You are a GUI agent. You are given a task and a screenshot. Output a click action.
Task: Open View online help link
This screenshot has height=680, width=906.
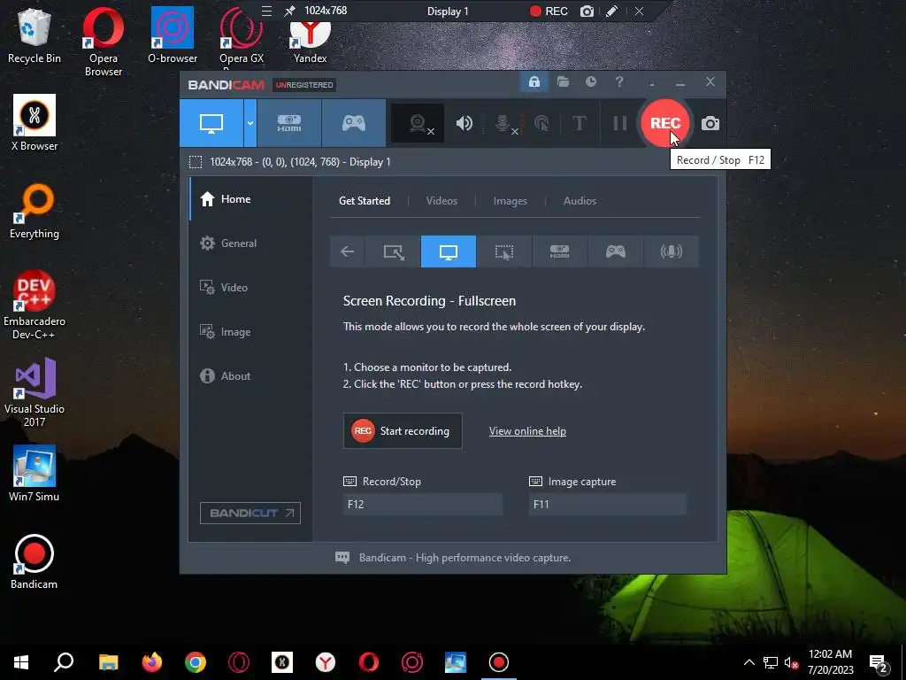click(x=527, y=431)
